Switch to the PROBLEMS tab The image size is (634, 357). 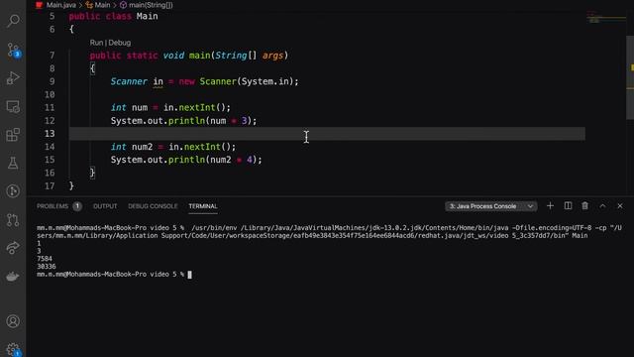point(53,206)
